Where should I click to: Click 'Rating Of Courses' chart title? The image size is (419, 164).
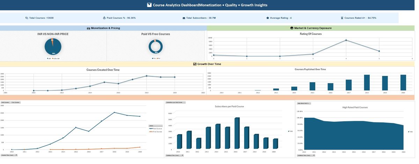[311, 34]
